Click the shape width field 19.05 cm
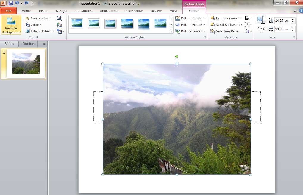Image resolution: width=303 pixels, height=195 pixels. tap(282, 29)
